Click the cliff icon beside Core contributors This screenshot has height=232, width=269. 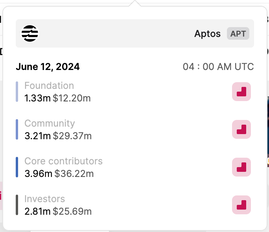[241, 167]
